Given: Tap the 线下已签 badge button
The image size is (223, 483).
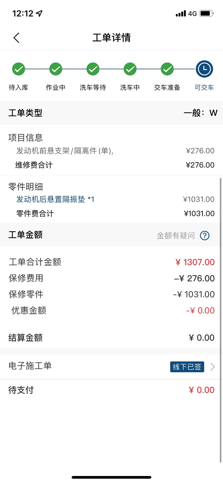Looking at the screenshot, I should [x=187, y=367].
